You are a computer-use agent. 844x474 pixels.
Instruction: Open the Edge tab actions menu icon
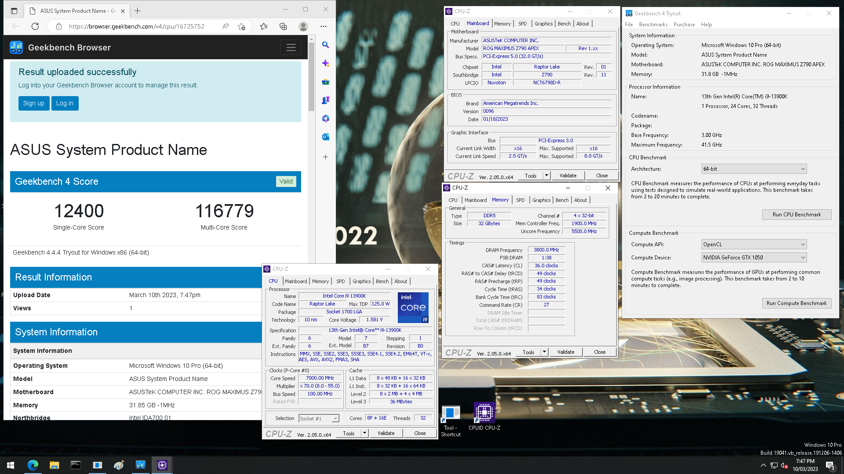tap(14, 11)
